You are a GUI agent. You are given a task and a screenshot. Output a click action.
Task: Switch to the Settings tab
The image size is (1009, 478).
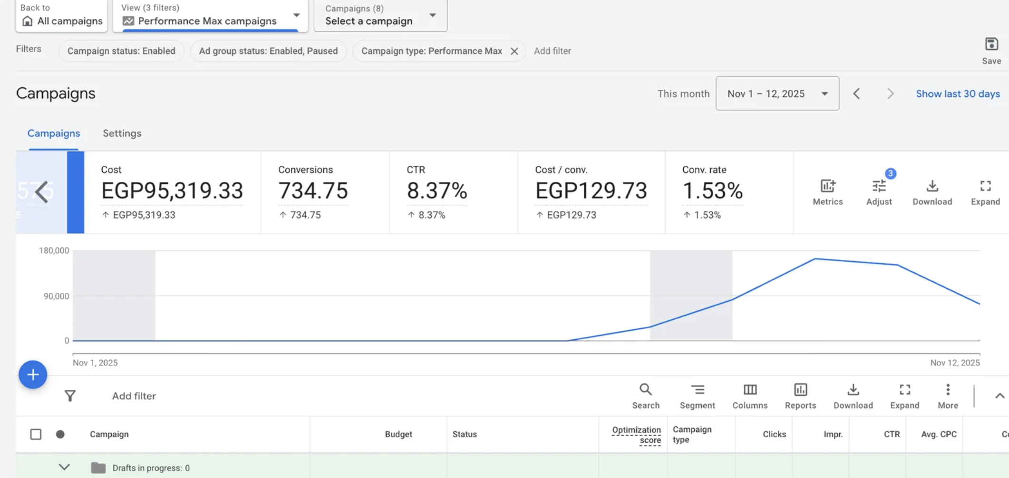122,134
